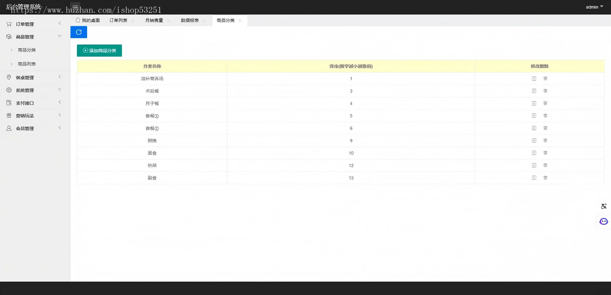
Task: Click the 粥类 name cell
Action: (152, 141)
